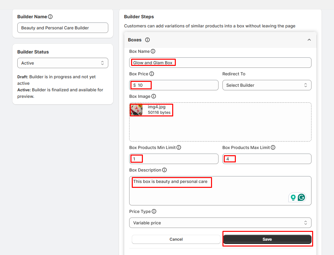
Task: Open the Redirect To builder dropdown
Action: coord(266,85)
